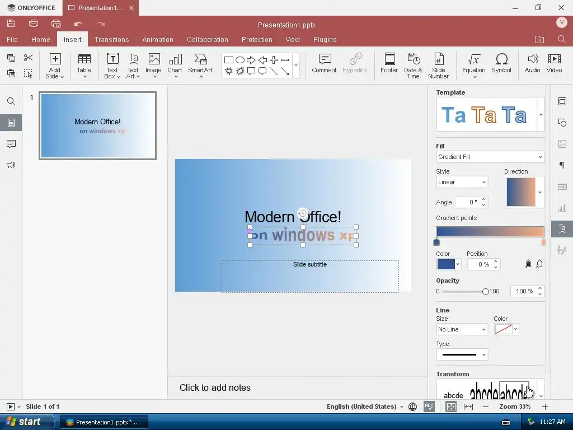Insert a Table
Image resolution: width=573 pixels, height=430 pixels.
84,66
